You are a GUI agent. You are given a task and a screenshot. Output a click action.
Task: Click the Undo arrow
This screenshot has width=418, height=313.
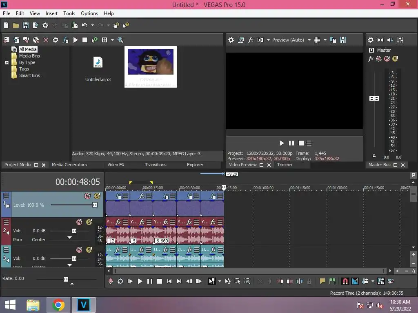[84, 25]
